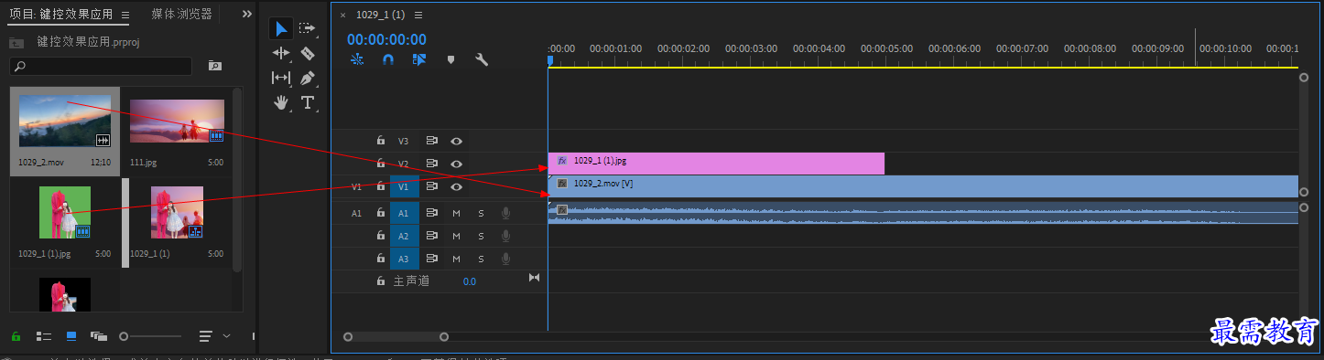
Task: Toggle sync lock for V3
Action: [431, 141]
